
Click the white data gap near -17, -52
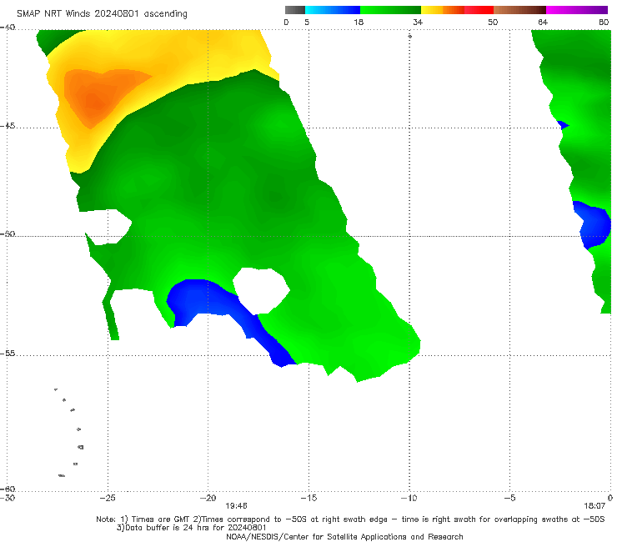261,290
